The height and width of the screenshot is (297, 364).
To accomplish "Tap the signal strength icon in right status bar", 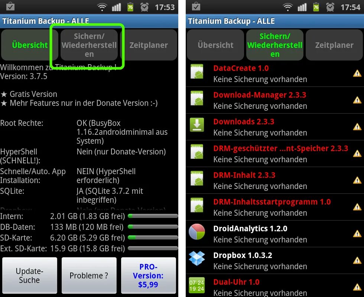I will [302, 7].
